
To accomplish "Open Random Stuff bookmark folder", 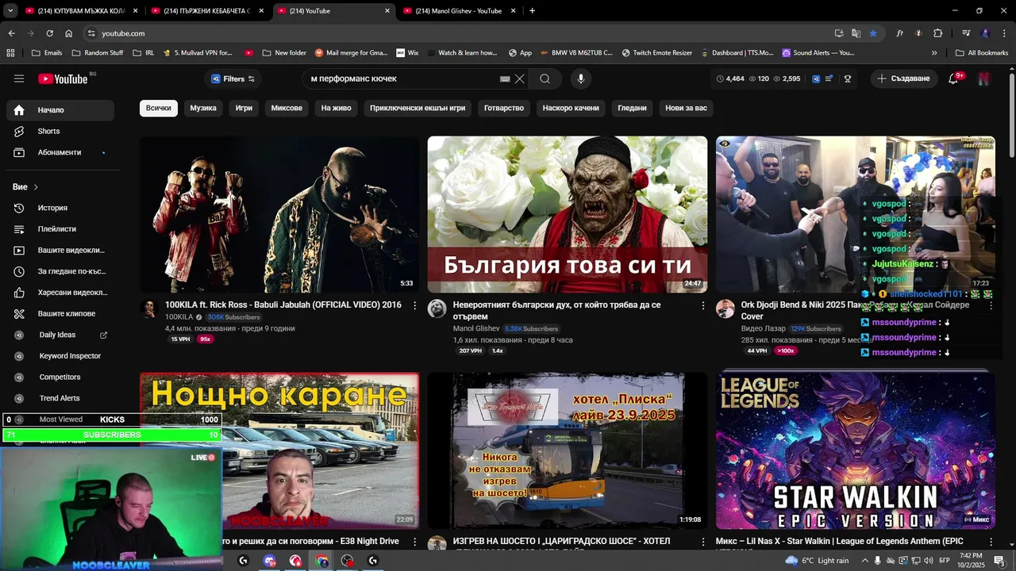I will (98, 52).
